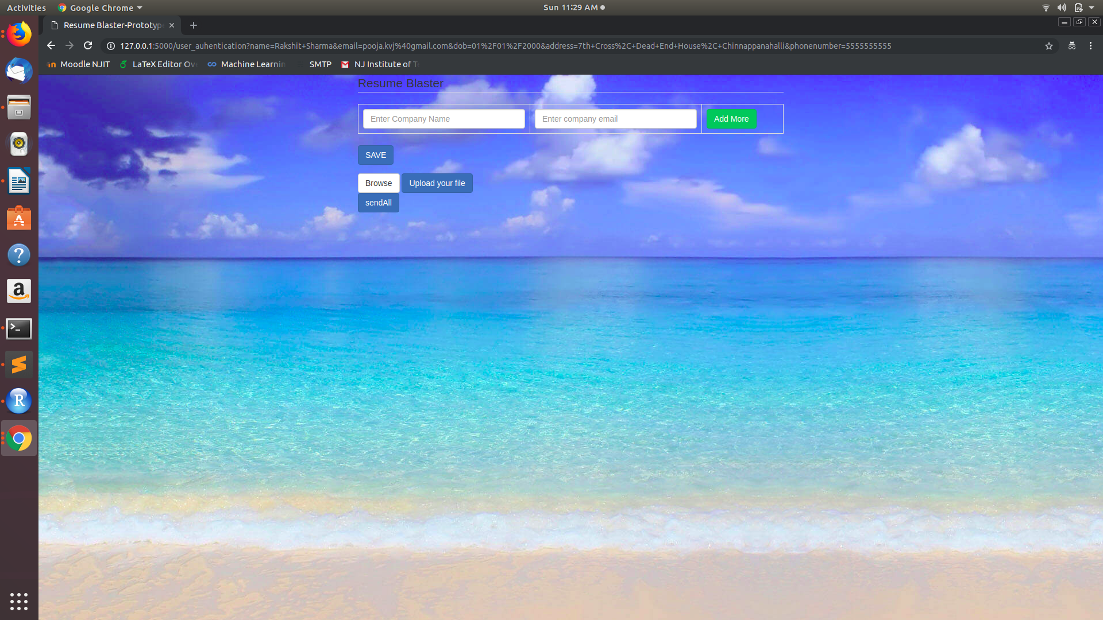Open Sublime Text from the dock
This screenshot has height=620, width=1103.
[19, 365]
